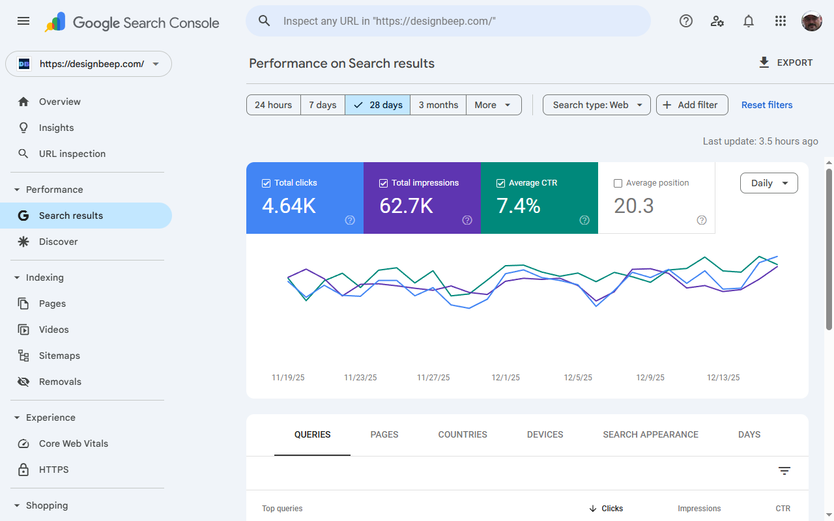
Task: Uncheck the Average CTR checkbox
Action: point(500,183)
